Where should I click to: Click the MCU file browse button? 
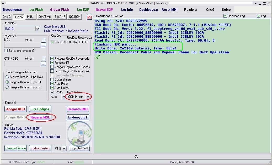[43, 45]
